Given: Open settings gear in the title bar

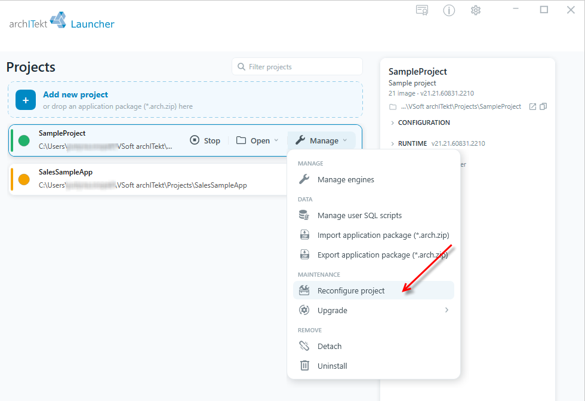Looking at the screenshot, I should coord(476,10).
